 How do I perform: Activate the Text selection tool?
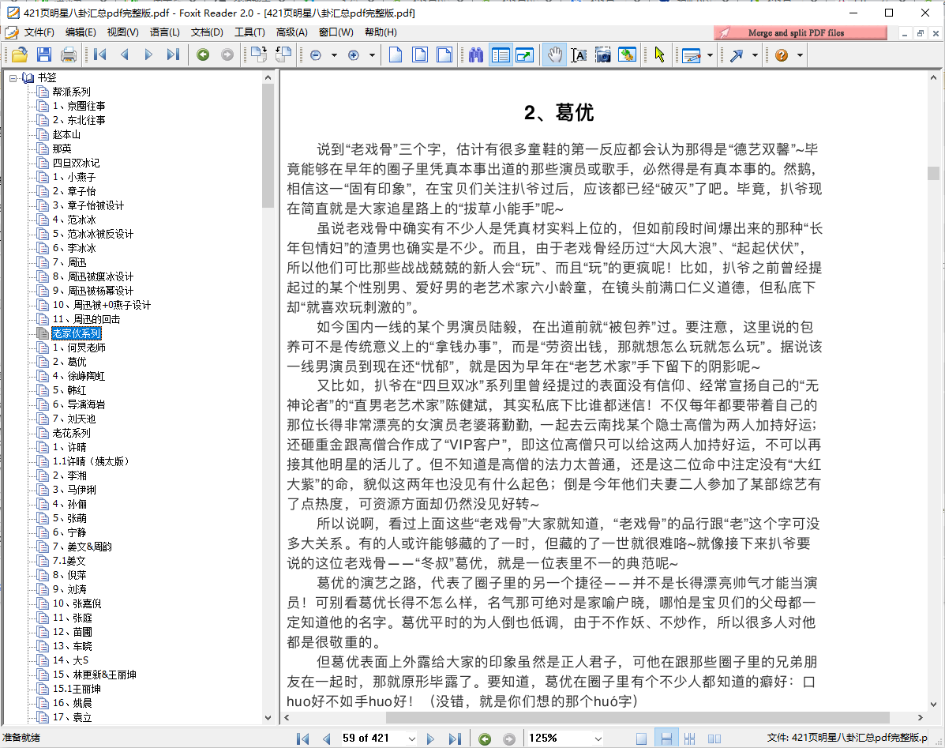[579, 55]
